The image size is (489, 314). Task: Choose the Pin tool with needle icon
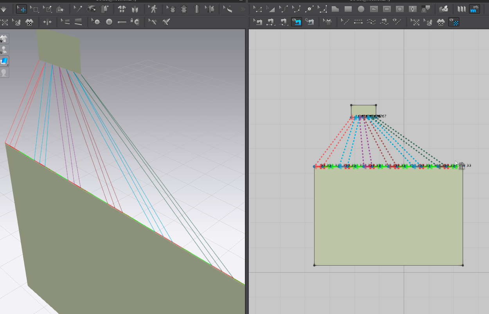pos(78,9)
